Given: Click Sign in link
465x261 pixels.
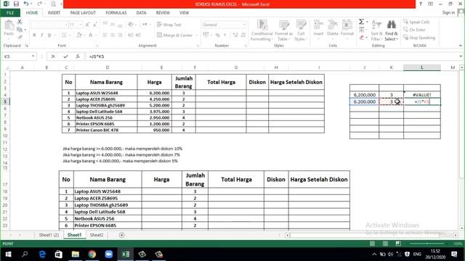Looking at the screenshot, I should (448, 13).
